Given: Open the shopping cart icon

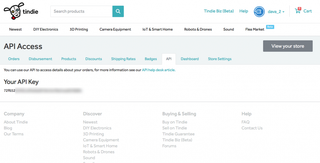Looking at the screenshot, I should [298, 11].
